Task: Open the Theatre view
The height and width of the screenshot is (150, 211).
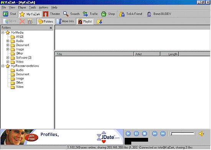Action: (51, 14)
